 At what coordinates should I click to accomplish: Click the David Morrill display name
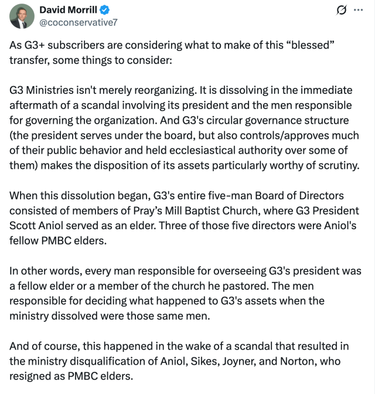(68, 10)
